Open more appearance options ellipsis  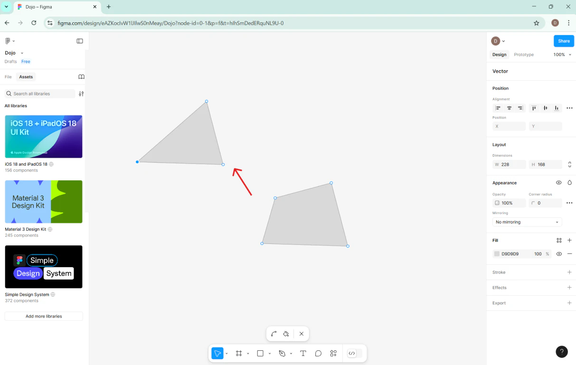pos(569,203)
